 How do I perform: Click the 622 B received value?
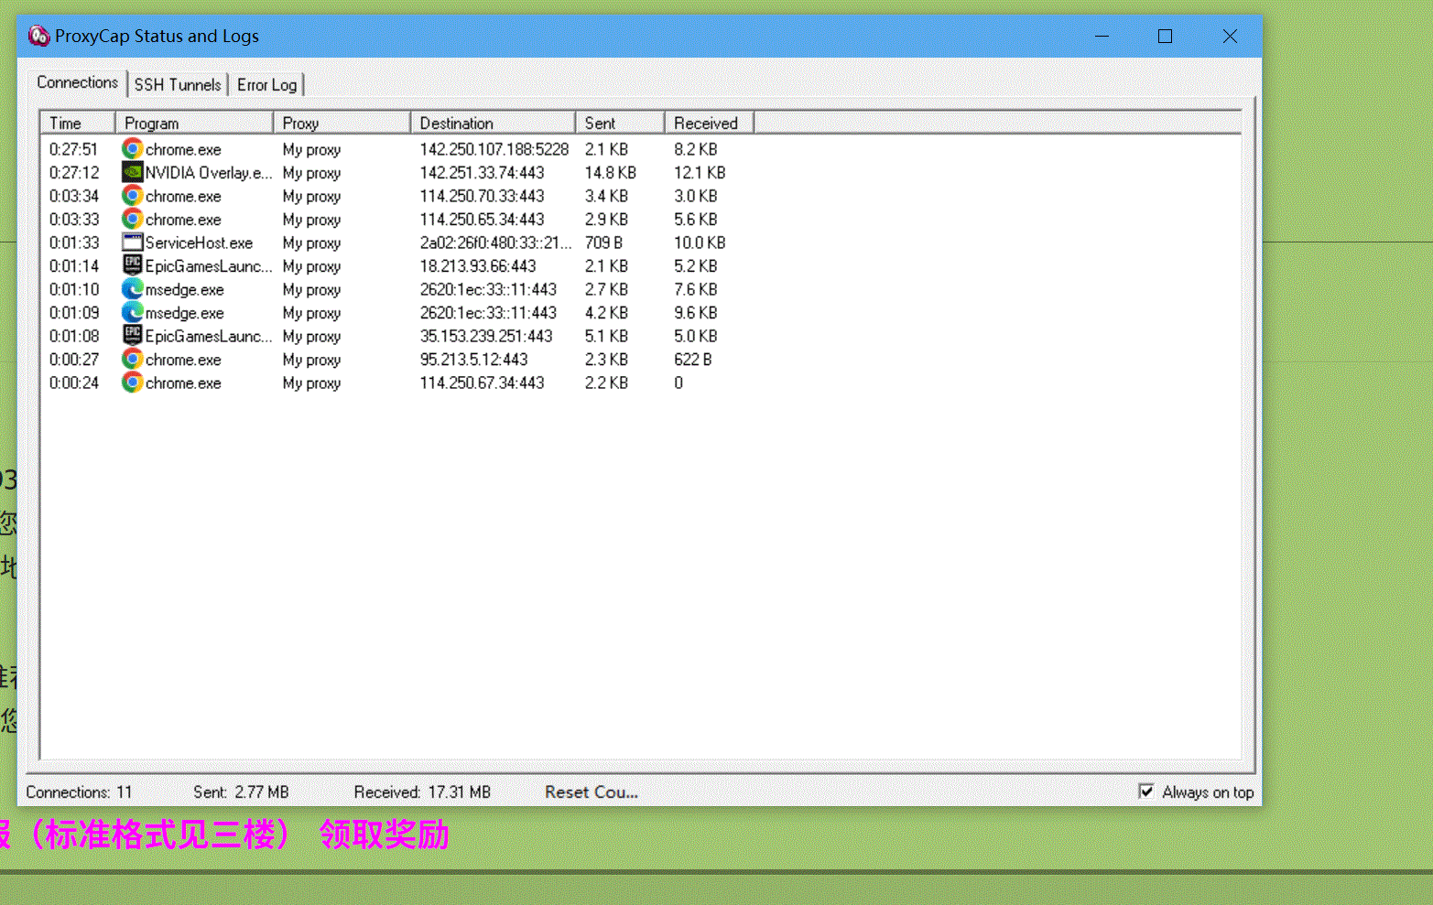point(693,359)
